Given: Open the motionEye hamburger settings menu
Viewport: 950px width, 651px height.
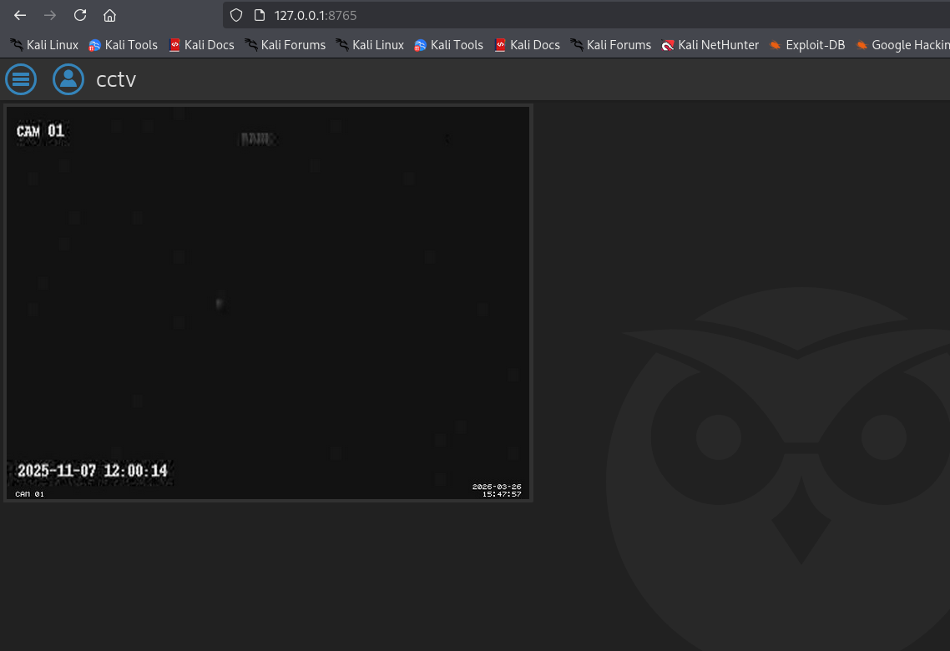Looking at the screenshot, I should tap(21, 79).
